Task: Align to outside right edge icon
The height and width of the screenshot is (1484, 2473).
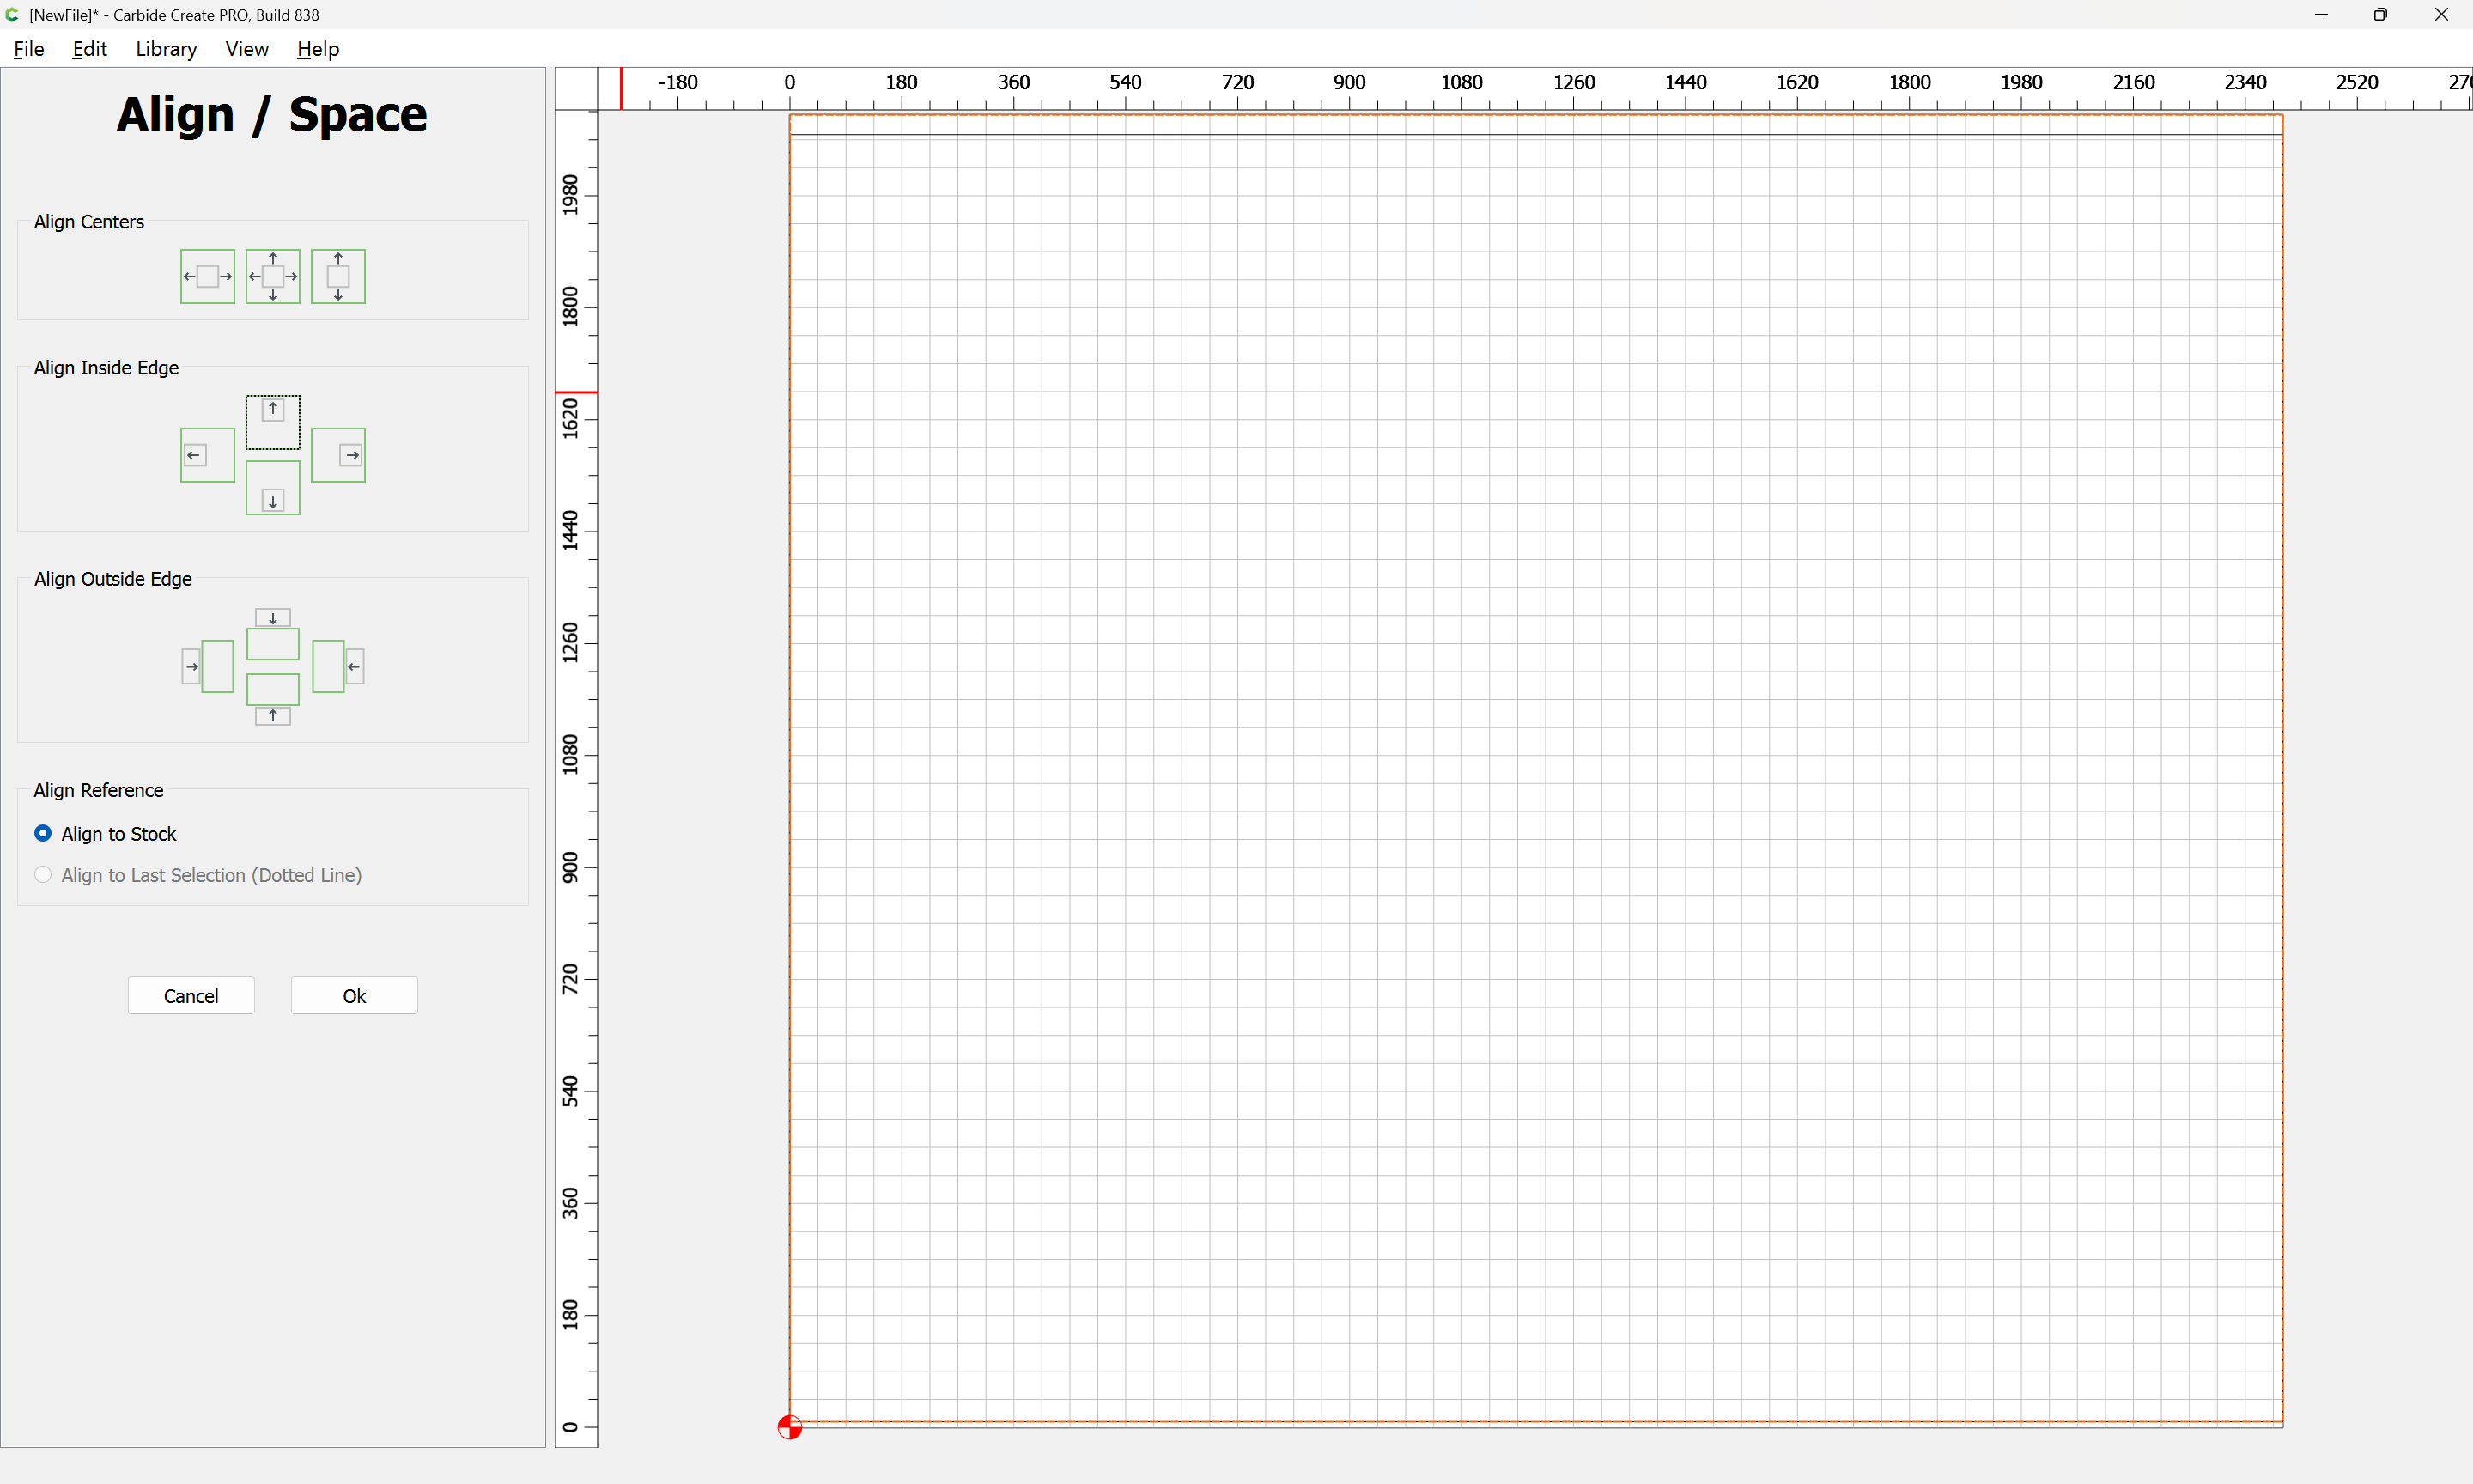Action: tap(337, 666)
